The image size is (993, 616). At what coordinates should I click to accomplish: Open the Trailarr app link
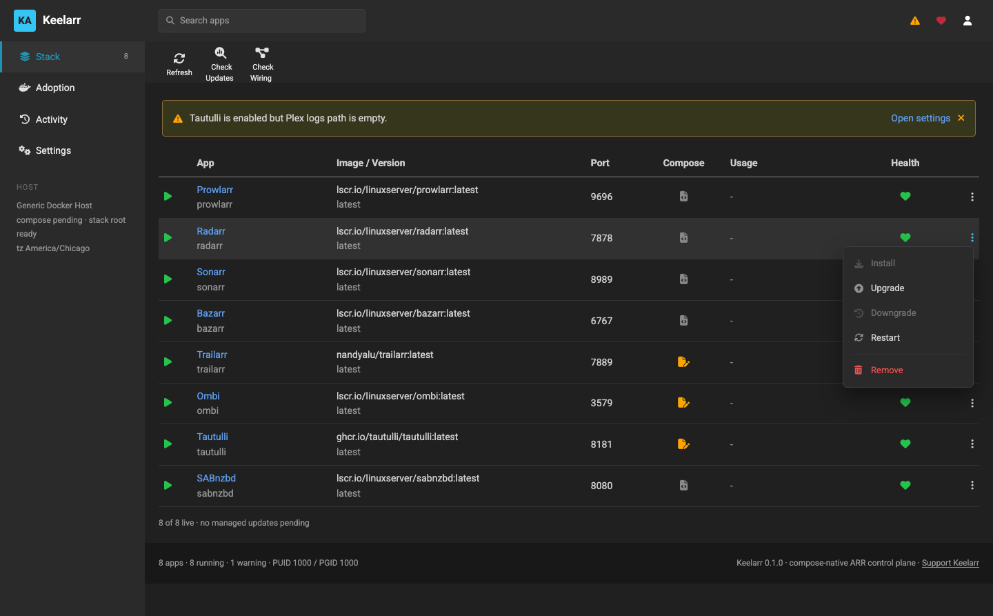tap(212, 355)
